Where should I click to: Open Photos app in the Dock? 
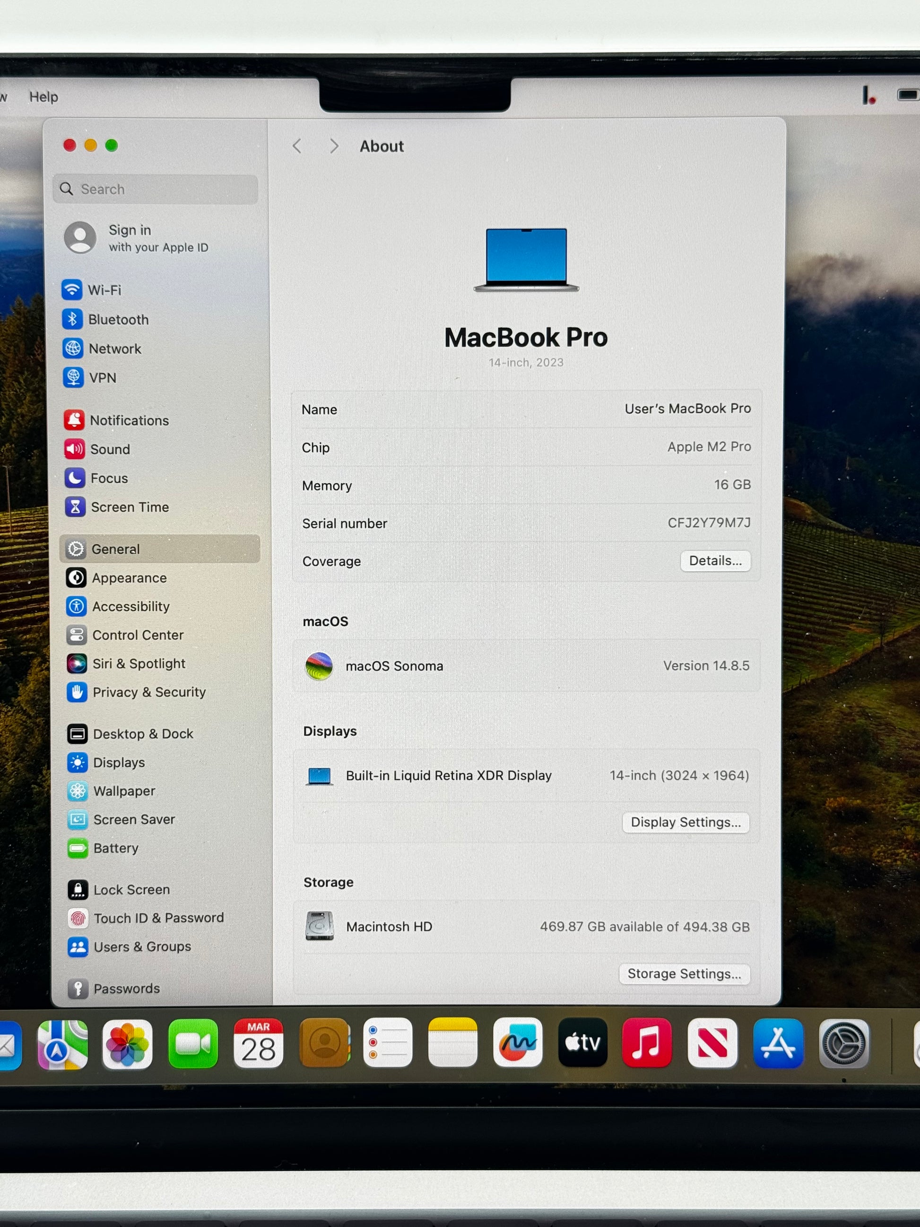click(127, 1044)
